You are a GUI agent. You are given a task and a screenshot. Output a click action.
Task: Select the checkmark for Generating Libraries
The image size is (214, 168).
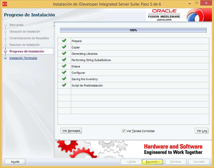64,54
